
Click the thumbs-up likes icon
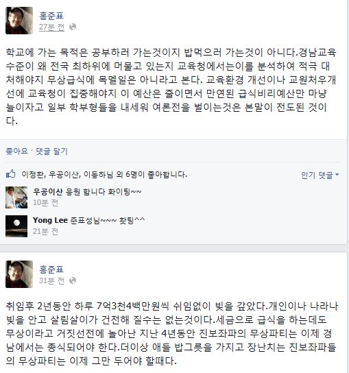pos(11,174)
